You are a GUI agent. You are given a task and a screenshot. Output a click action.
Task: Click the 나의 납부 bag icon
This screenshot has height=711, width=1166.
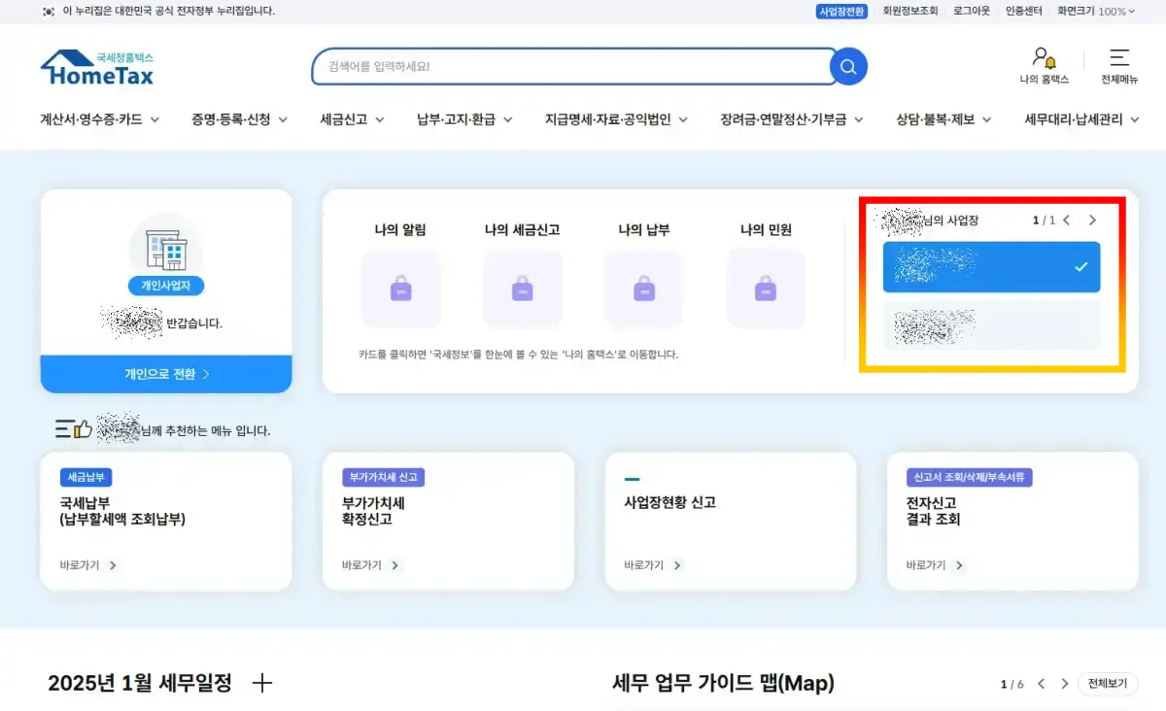tap(643, 288)
